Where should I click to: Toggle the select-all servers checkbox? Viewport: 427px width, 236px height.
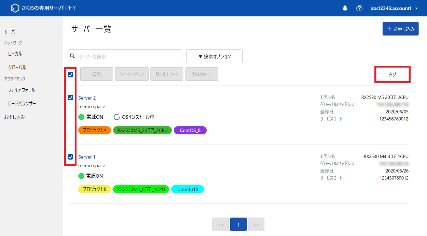70,75
